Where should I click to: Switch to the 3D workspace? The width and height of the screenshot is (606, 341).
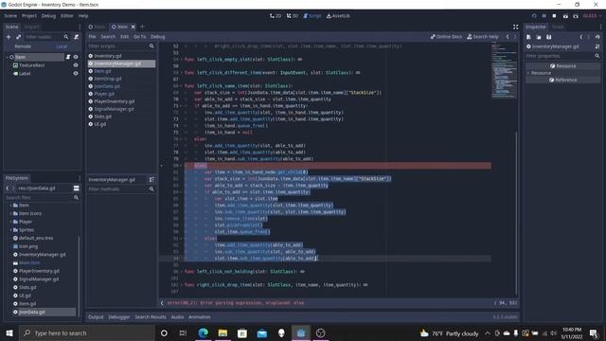pos(293,16)
